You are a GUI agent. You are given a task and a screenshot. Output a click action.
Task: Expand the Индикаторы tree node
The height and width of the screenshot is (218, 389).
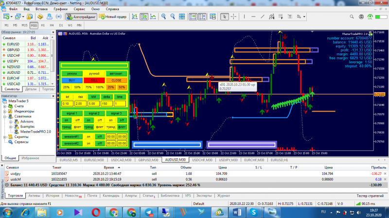5,112
